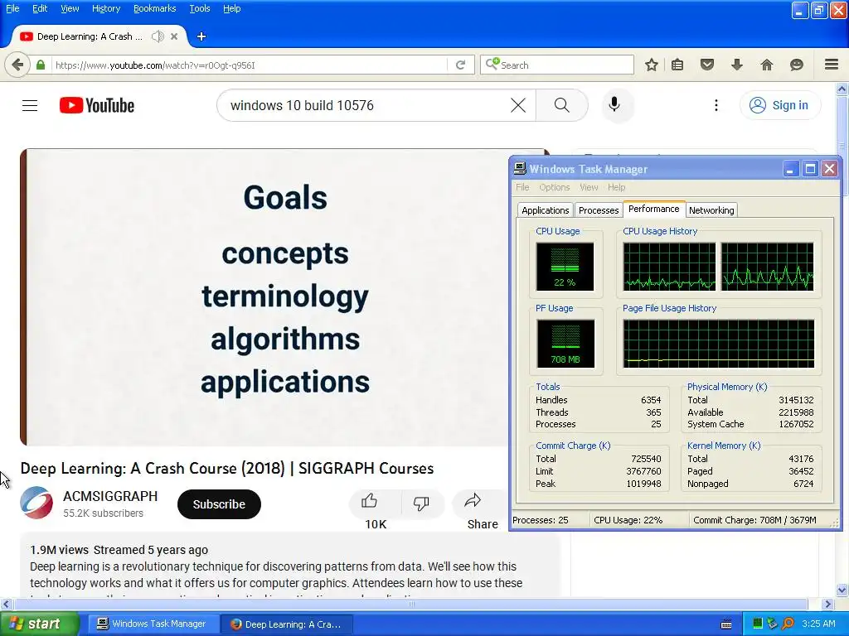
Task: Click in the browser URL address field
Action: (x=249, y=65)
